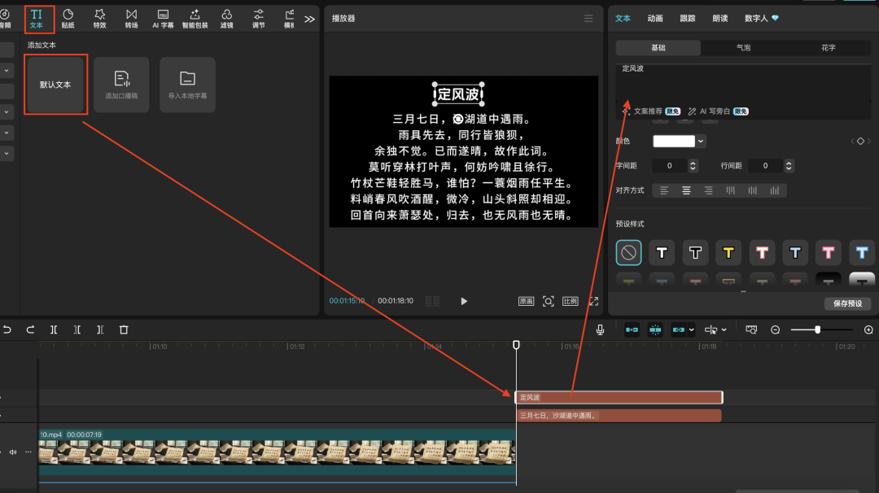Click the 默认文本 add button

[x=55, y=85]
